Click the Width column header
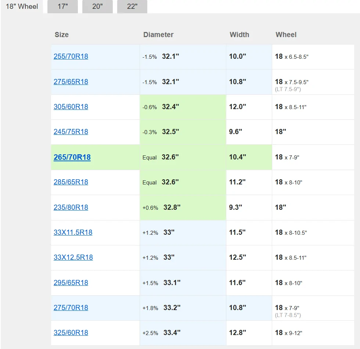 tap(239, 35)
